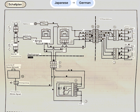Select the 'Fahrzeuggeschirr' label

coord(16,22)
